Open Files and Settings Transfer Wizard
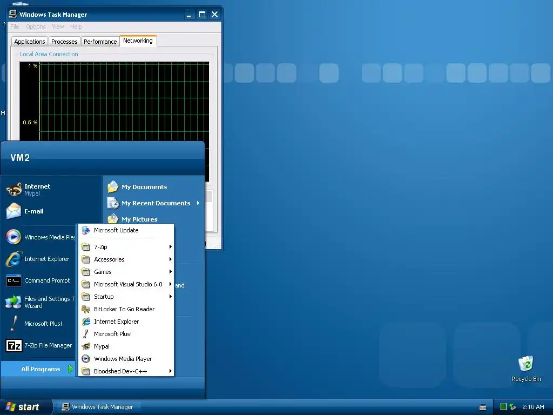The image size is (553, 415). (40, 302)
